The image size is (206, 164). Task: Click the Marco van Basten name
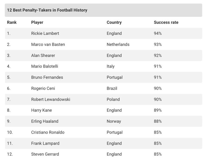coord(48,44)
